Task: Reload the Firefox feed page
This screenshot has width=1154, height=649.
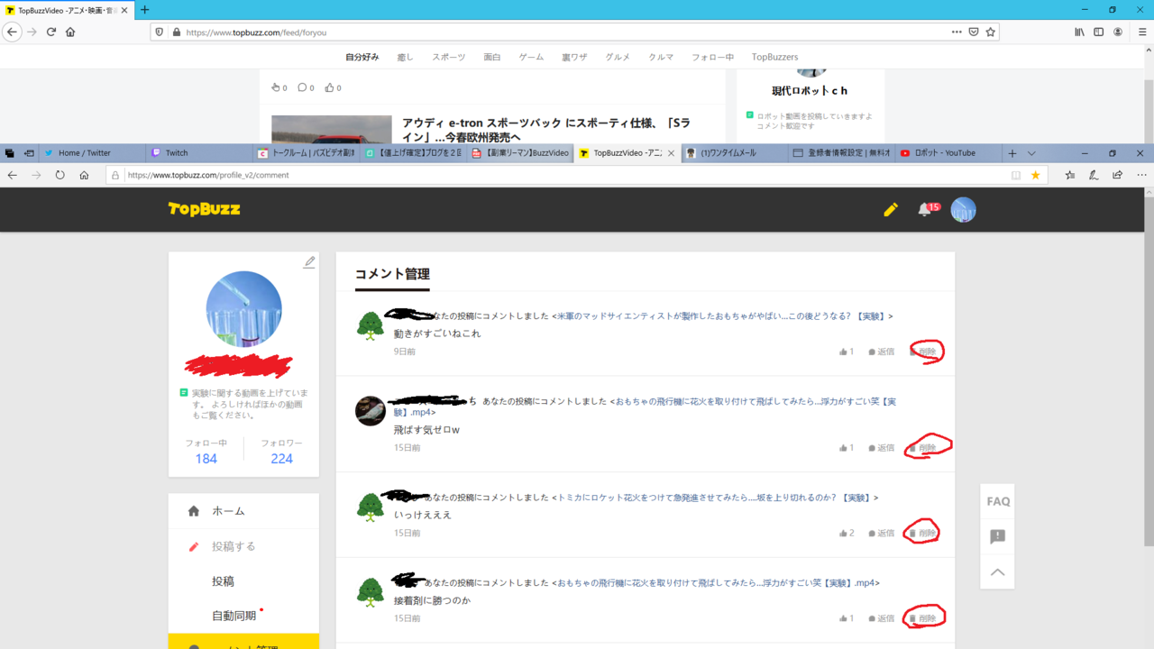Action: click(x=51, y=32)
